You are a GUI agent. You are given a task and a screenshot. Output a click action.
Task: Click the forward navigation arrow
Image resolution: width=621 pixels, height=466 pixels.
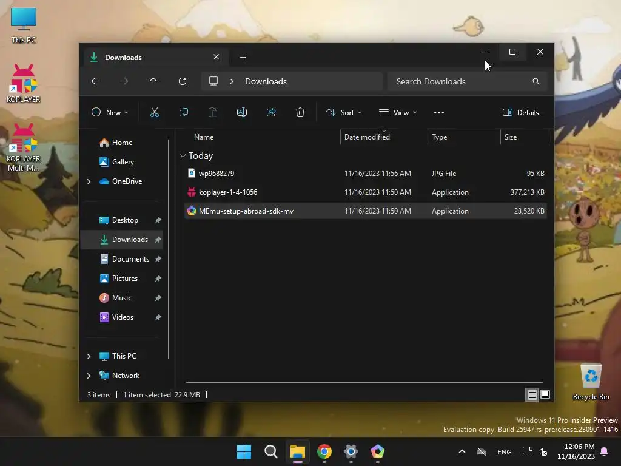(124, 81)
